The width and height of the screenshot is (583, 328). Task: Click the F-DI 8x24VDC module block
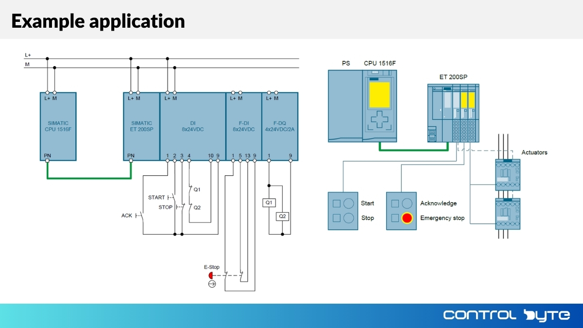[x=244, y=126]
